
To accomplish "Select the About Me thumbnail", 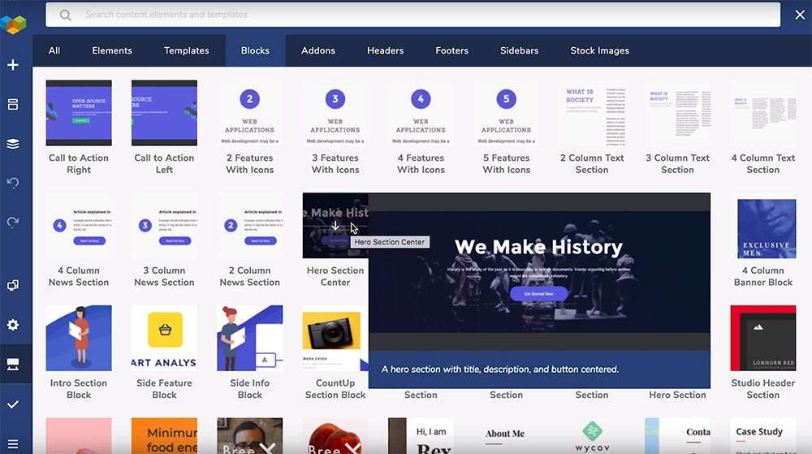I will click(507, 436).
